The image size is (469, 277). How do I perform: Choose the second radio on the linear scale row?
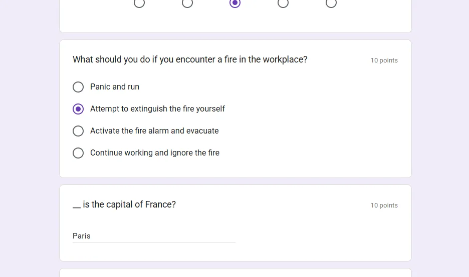(x=187, y=3)
